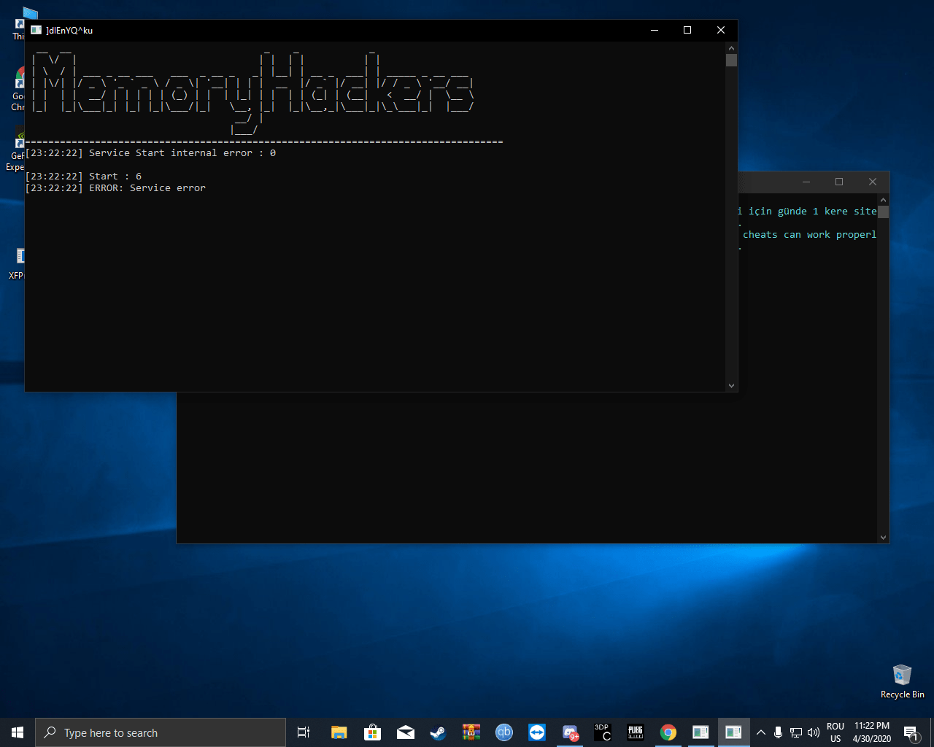Open Google Chrome from the taskbar
The height and width of the screenshot is (747, 934).
[x=668, y=732]
